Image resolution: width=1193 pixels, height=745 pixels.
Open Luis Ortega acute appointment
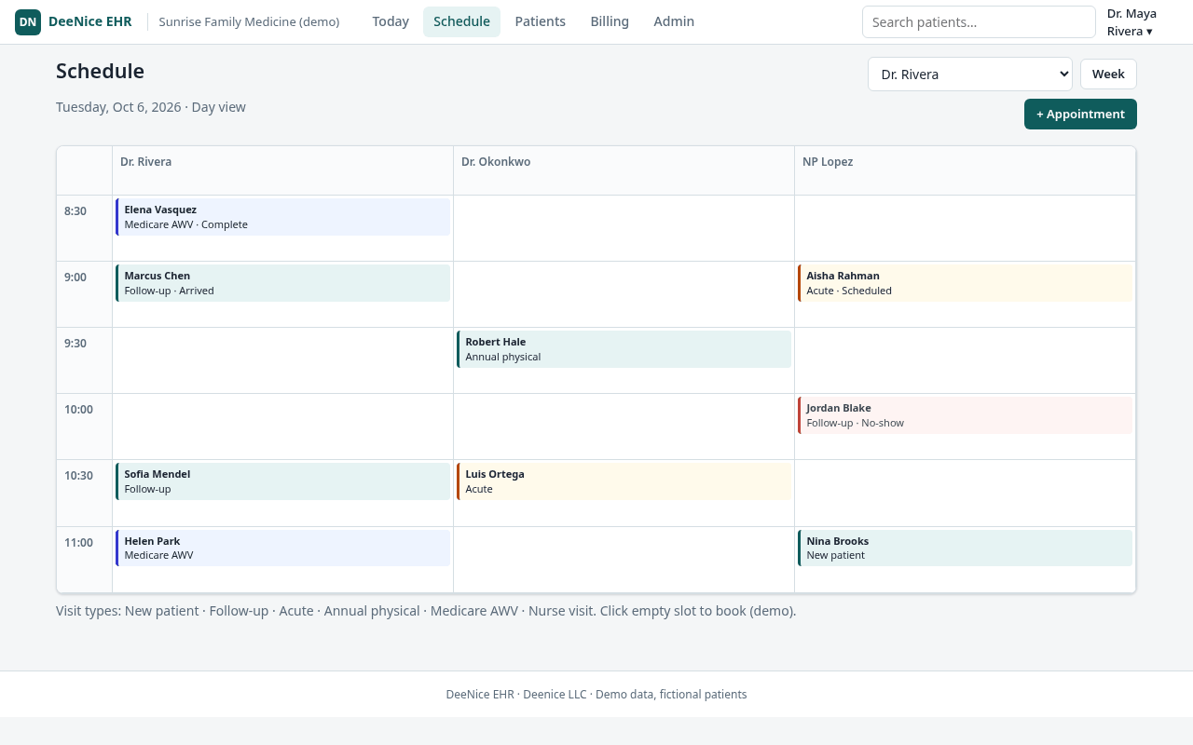[x=624, y=481]
